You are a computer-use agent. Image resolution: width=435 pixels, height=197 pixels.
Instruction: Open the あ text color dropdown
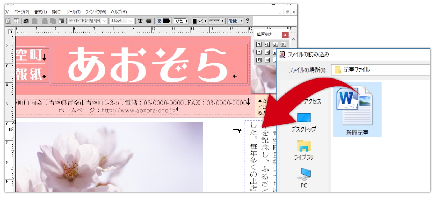click(164, 21)
